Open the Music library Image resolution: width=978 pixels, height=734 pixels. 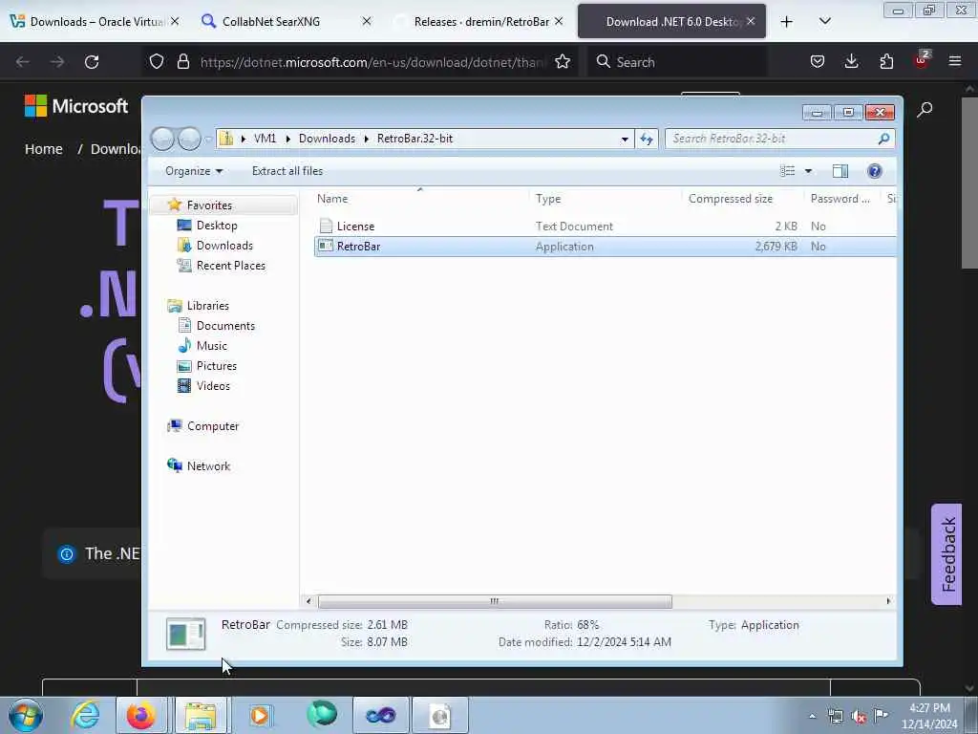pos(211,346)
